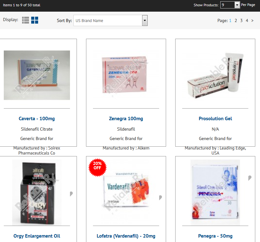Open Caverta - 100mg product link

(37, 119)
